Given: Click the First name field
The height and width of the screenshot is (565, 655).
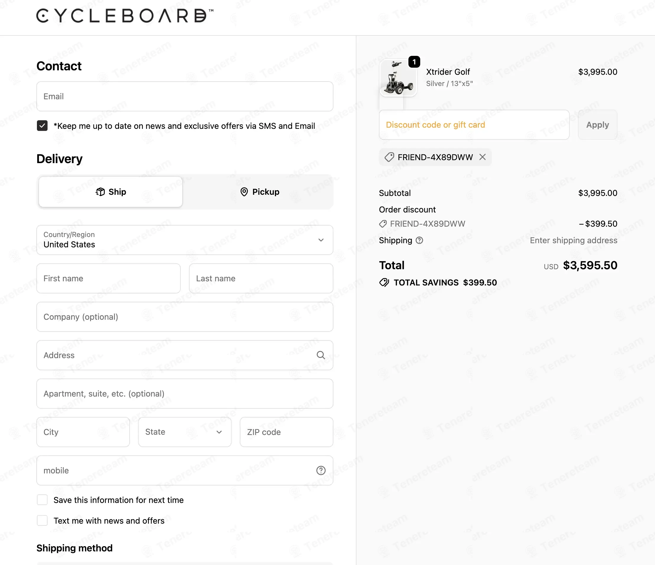Looking at the screenshot, I should (108, 278).
